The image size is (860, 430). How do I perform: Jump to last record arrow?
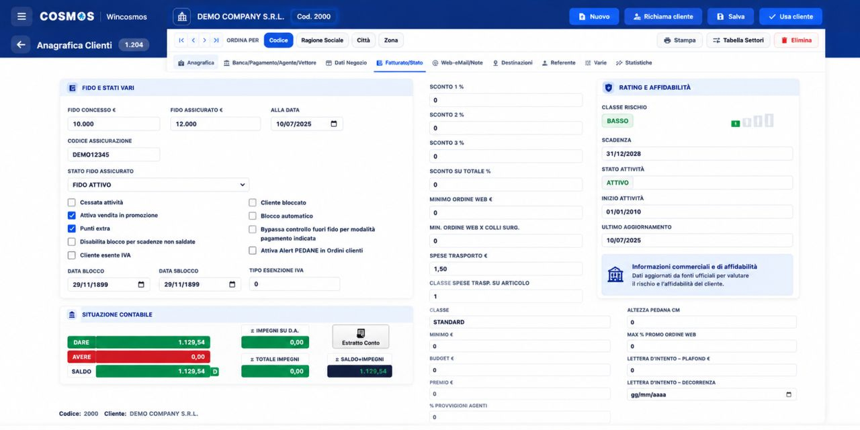(x=216, y=40)
